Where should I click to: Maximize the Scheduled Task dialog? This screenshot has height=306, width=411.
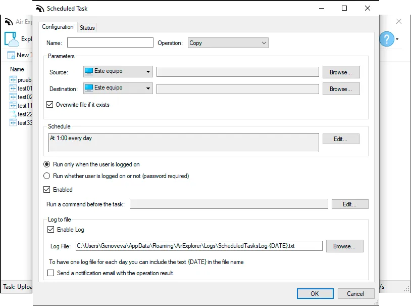(344, 9)
